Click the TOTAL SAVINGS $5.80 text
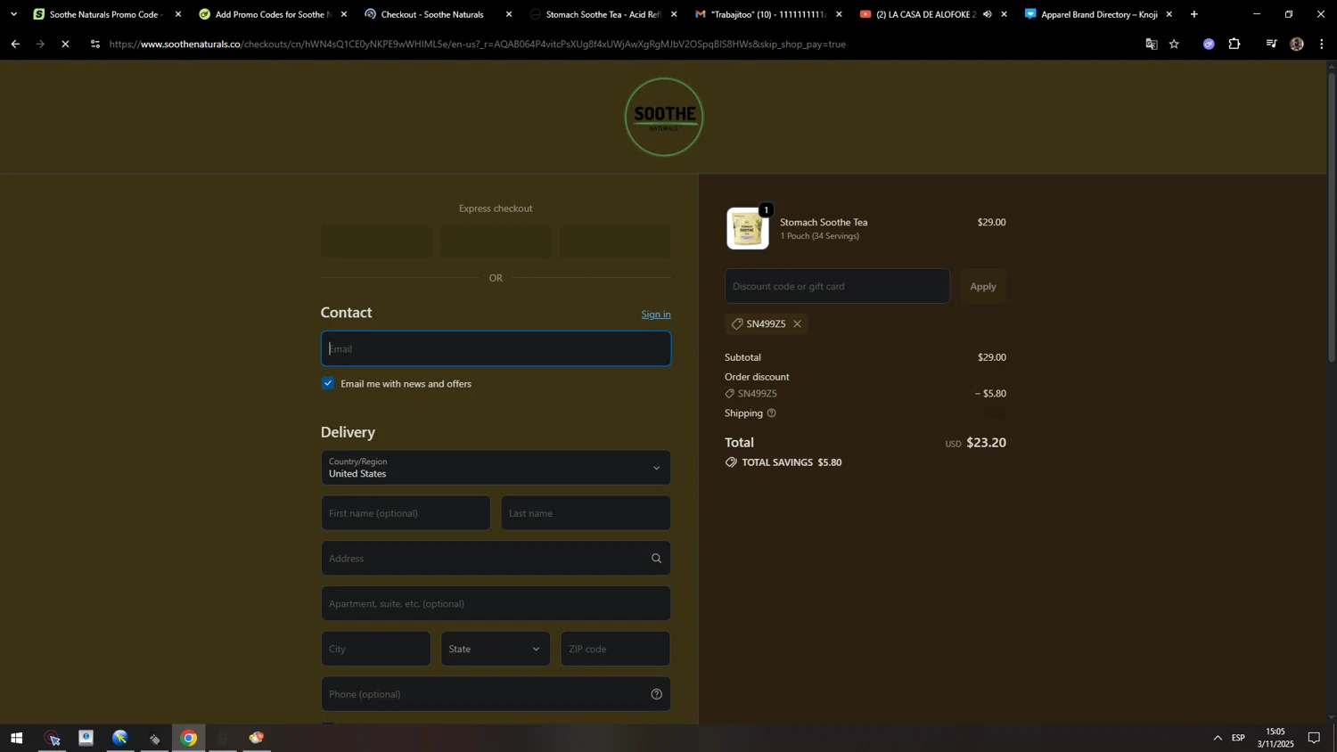The image size is (1337, 752). (792, 462)
